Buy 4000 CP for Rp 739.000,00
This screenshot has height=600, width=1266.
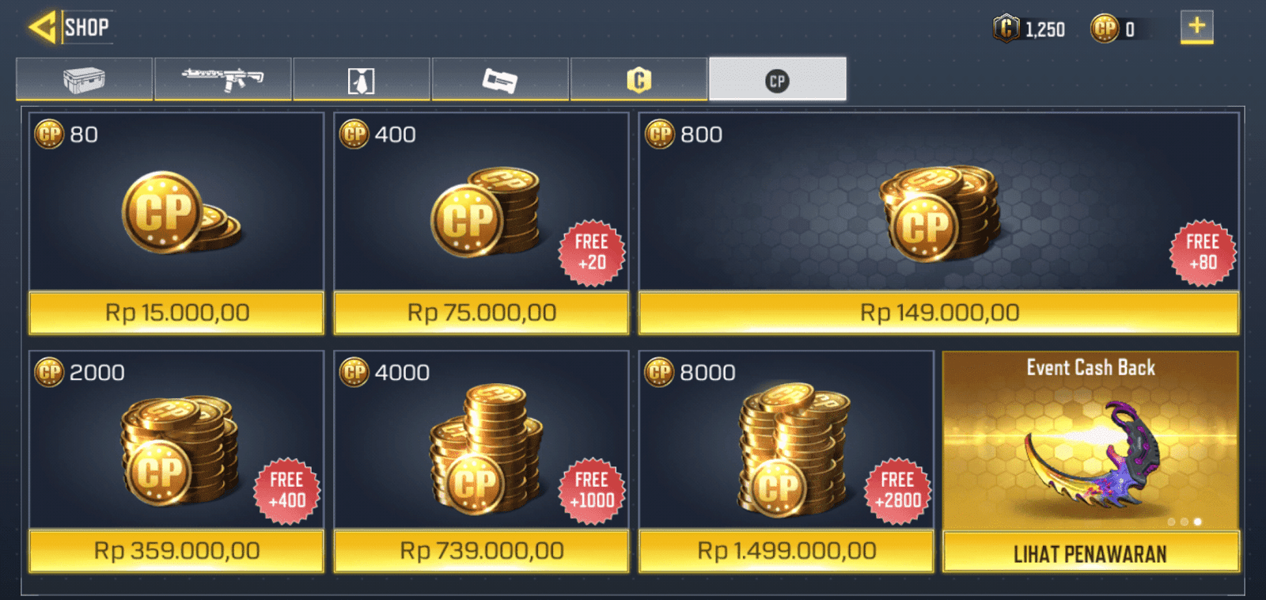point(481,551)
